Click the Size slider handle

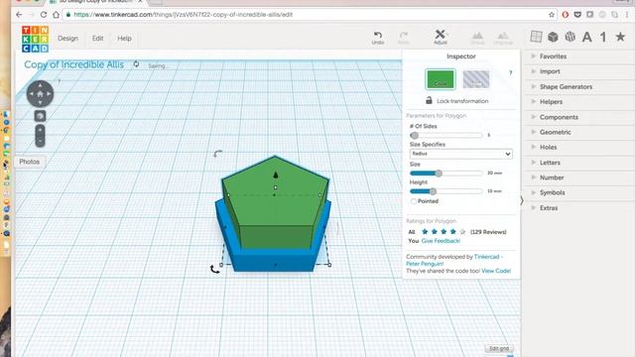pos(439,174)
